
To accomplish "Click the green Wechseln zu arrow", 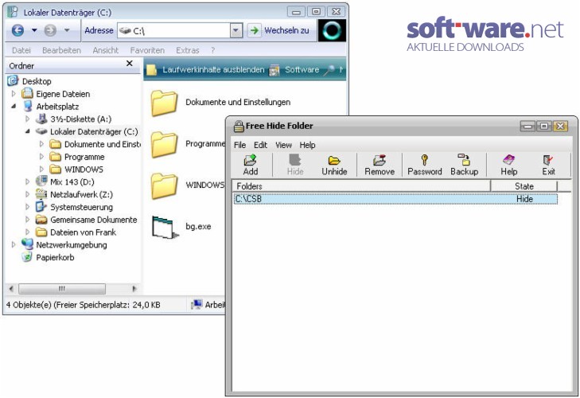I will click(254, 30).
